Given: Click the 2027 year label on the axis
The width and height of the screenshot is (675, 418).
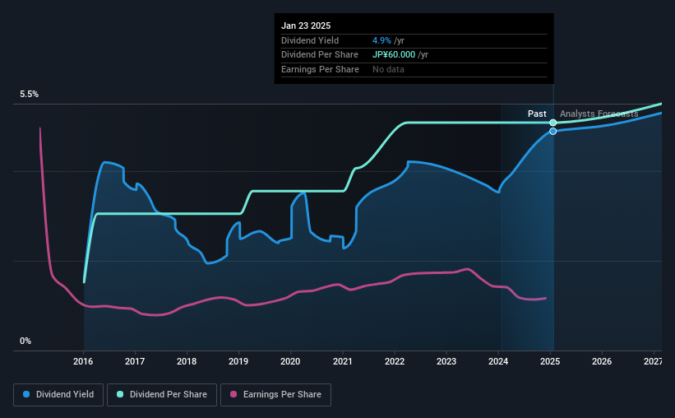Looking at the screenshot, I should pos(653,360).
